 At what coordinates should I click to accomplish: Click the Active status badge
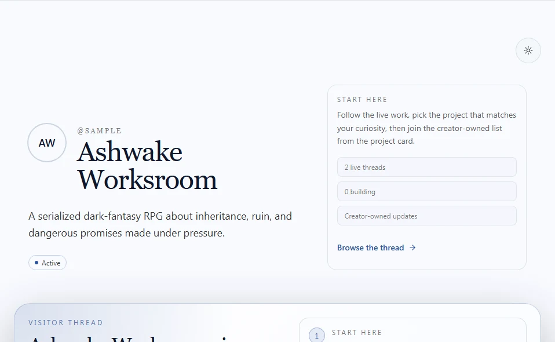[48, 263]
